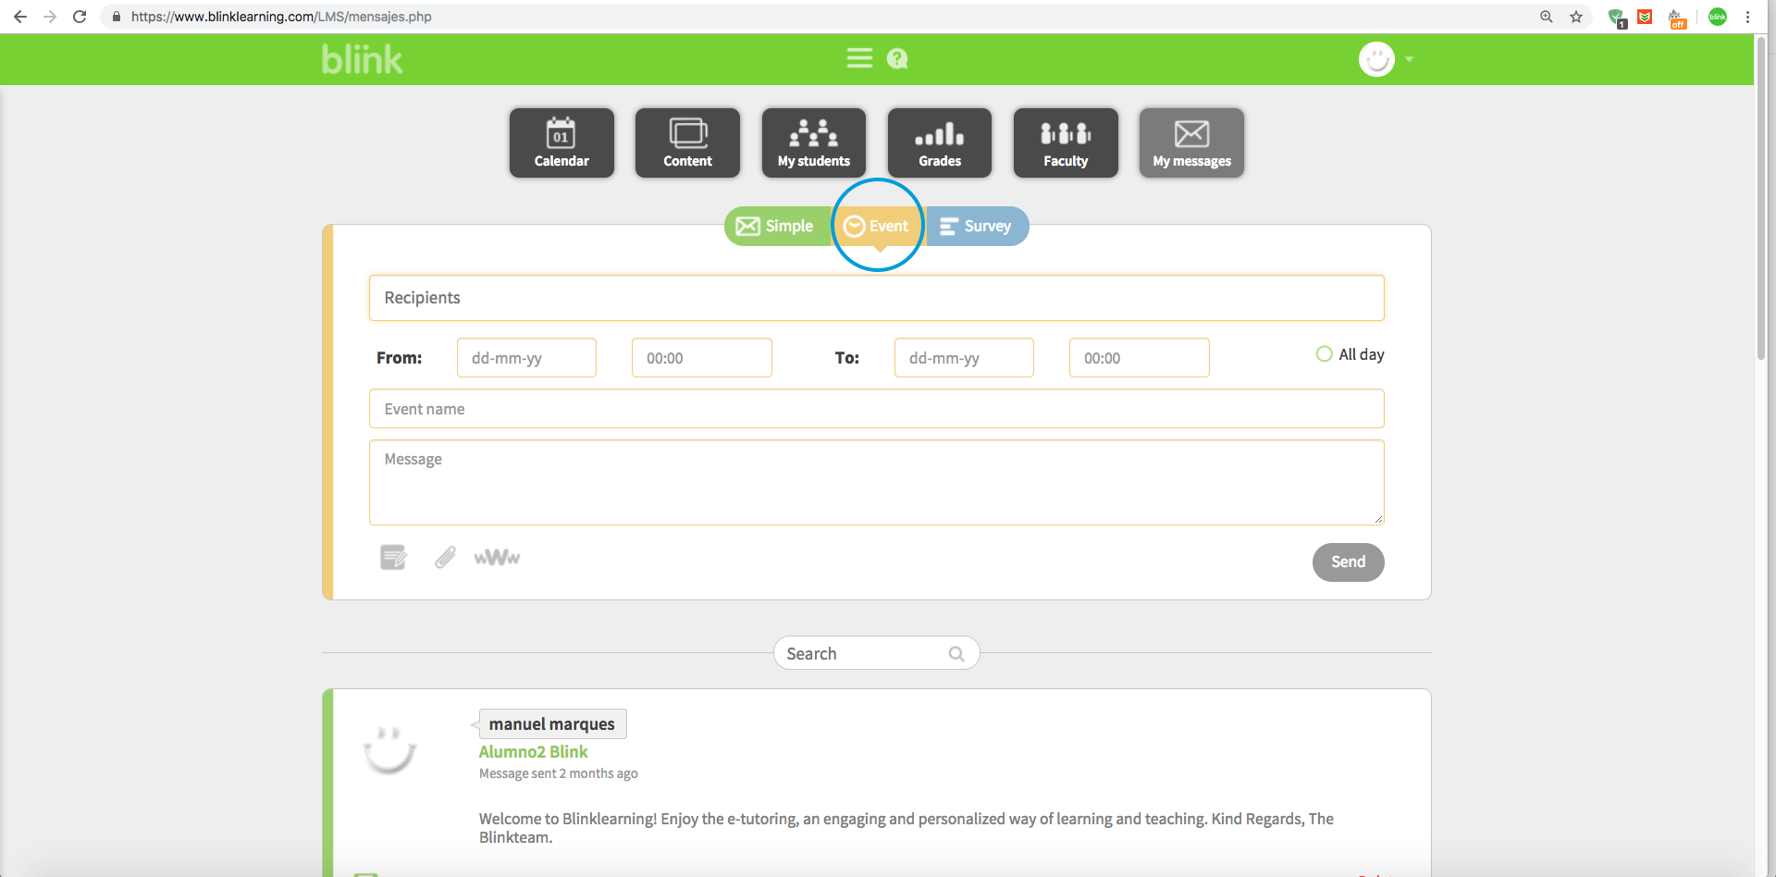Open the Grades section

tap(939, 142)
